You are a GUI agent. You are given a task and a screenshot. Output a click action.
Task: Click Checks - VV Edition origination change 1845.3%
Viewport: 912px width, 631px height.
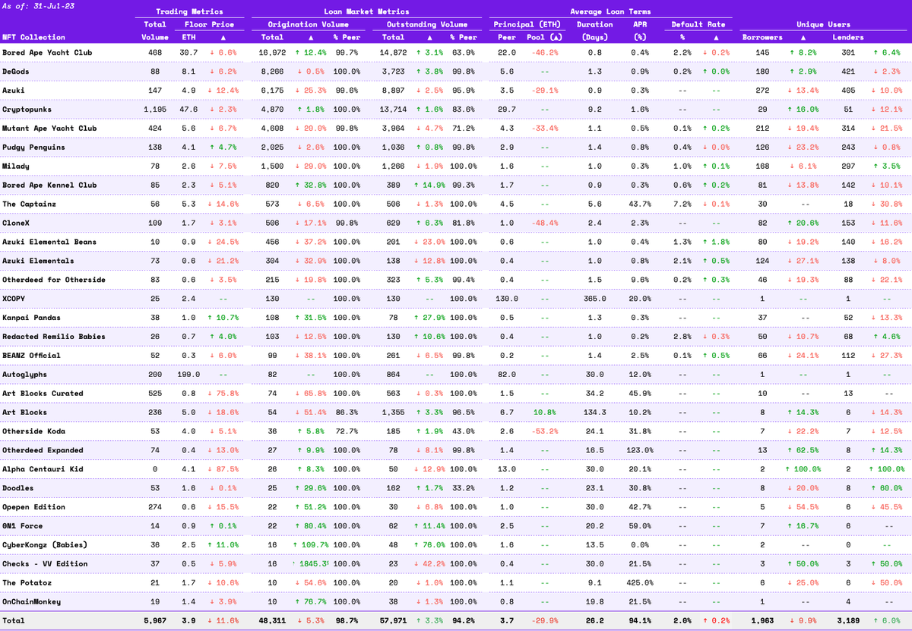click(x=312, y=563)
